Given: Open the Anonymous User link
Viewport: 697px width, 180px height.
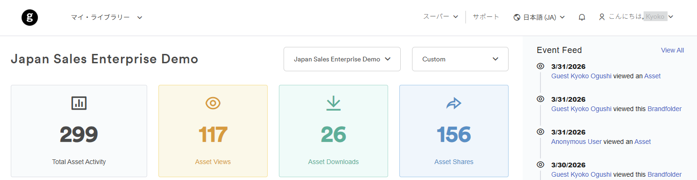Looking at the screenshot, I should [576, 142].
